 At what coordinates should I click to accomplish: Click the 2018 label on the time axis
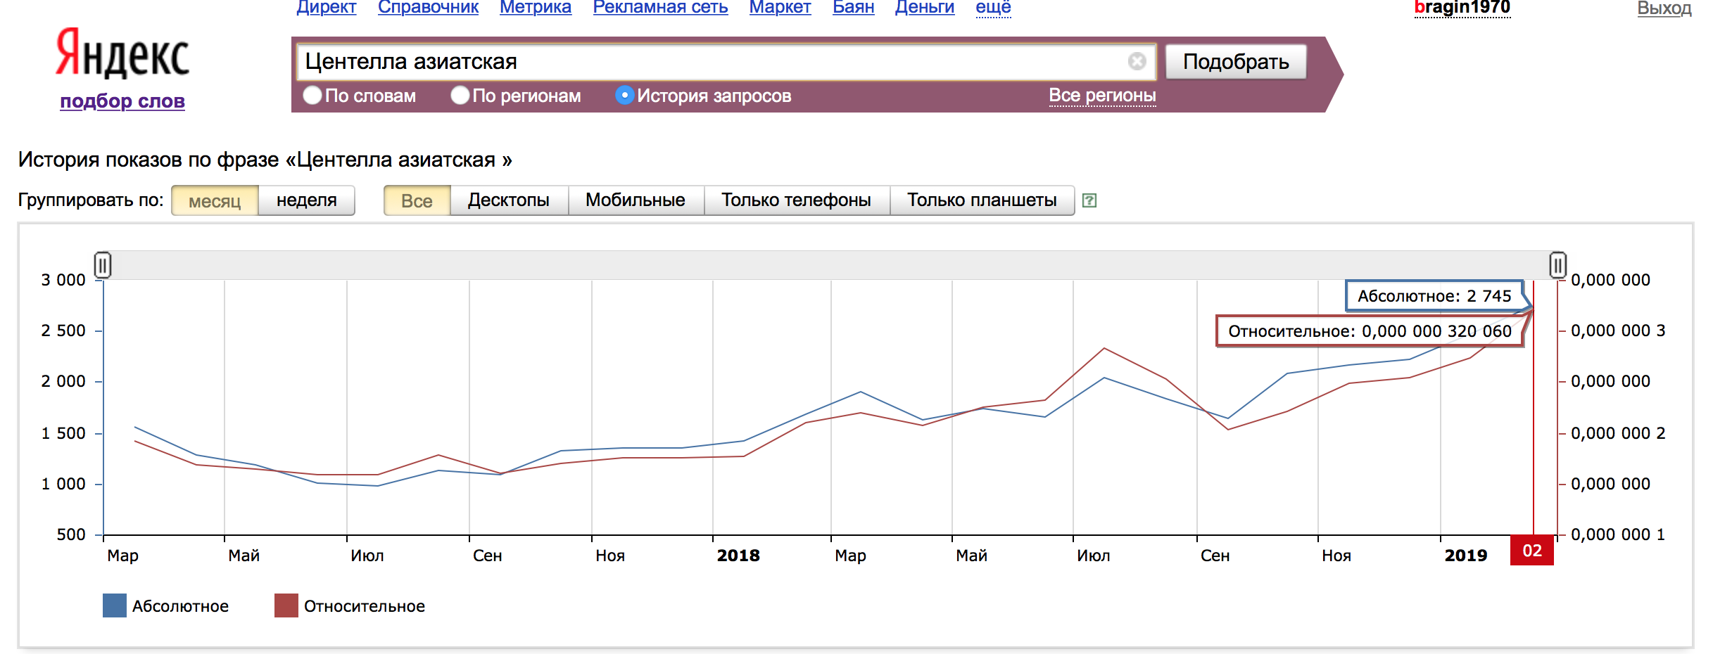click(x=738, y=556)
